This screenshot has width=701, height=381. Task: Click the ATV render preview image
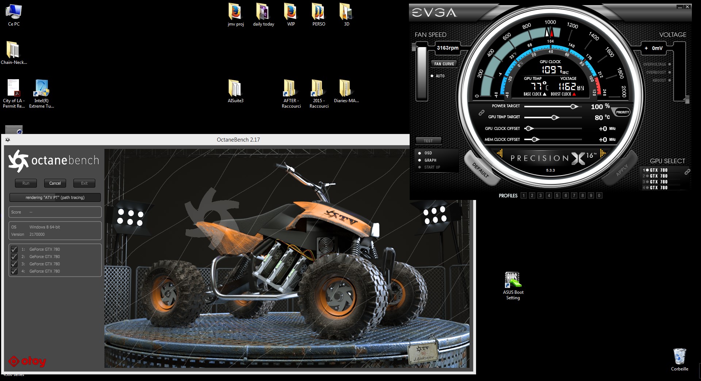pos(287,258)
